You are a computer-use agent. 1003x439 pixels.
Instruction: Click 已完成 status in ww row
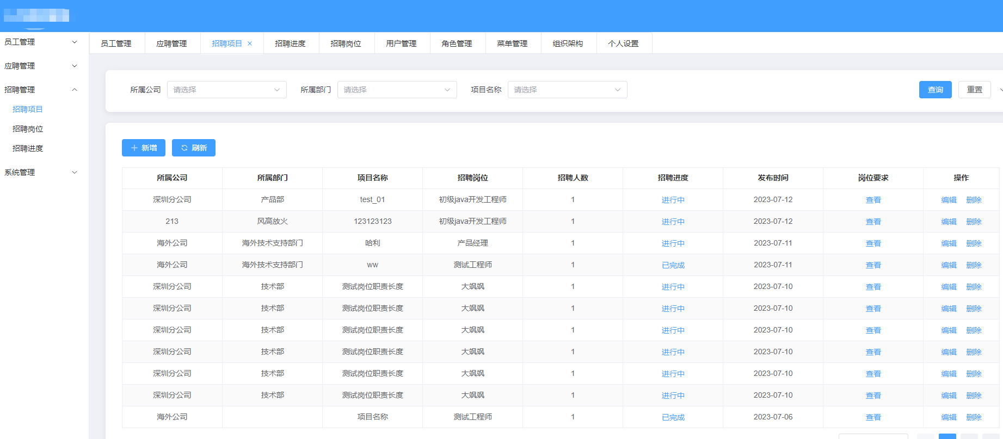click(x=673, y=265)
